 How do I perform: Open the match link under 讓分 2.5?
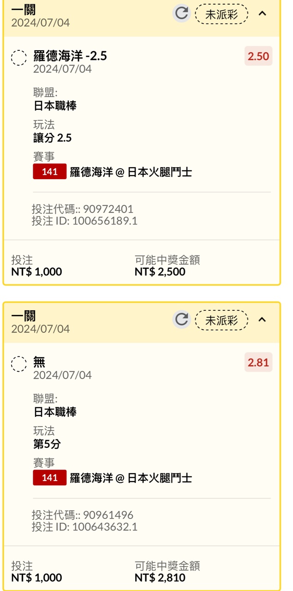pyautogui.click(x=131, y=172)
